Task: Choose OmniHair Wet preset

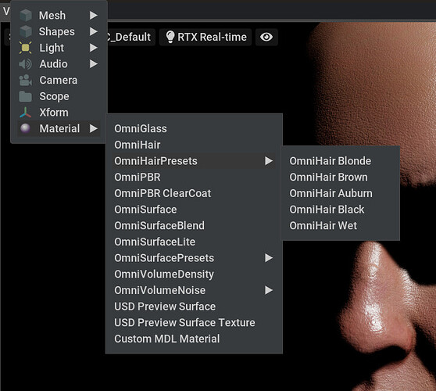Action: click(323, 225)
